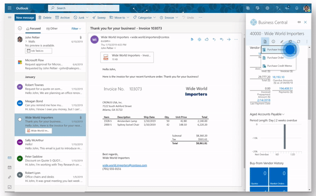Click the New message button
The height and width of the screenshot is (196, 316).
(x=25, y=17)
